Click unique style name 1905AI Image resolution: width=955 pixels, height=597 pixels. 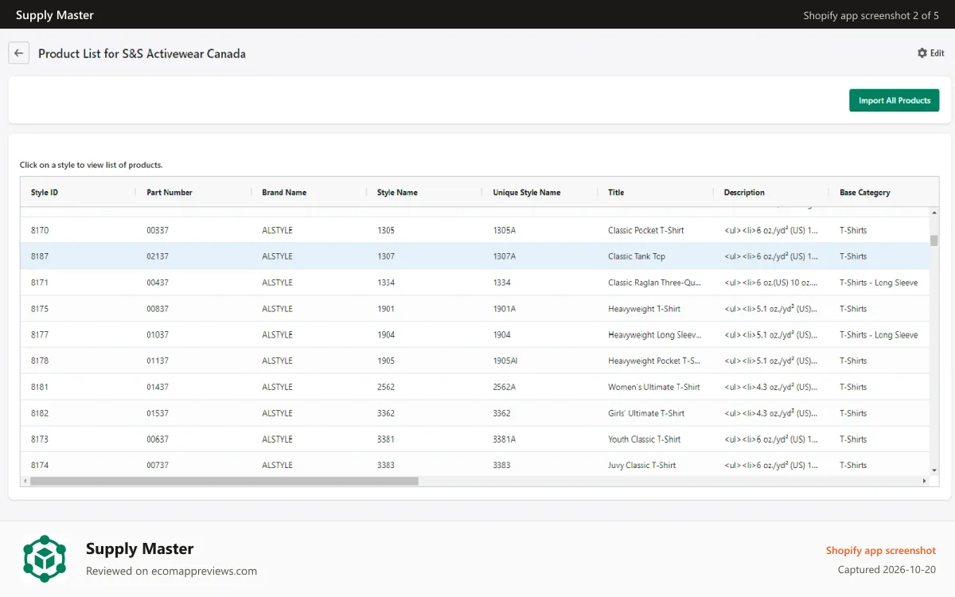(505, 361)
